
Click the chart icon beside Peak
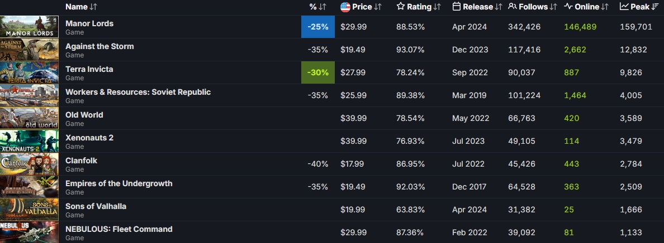[x=624, y=7]
